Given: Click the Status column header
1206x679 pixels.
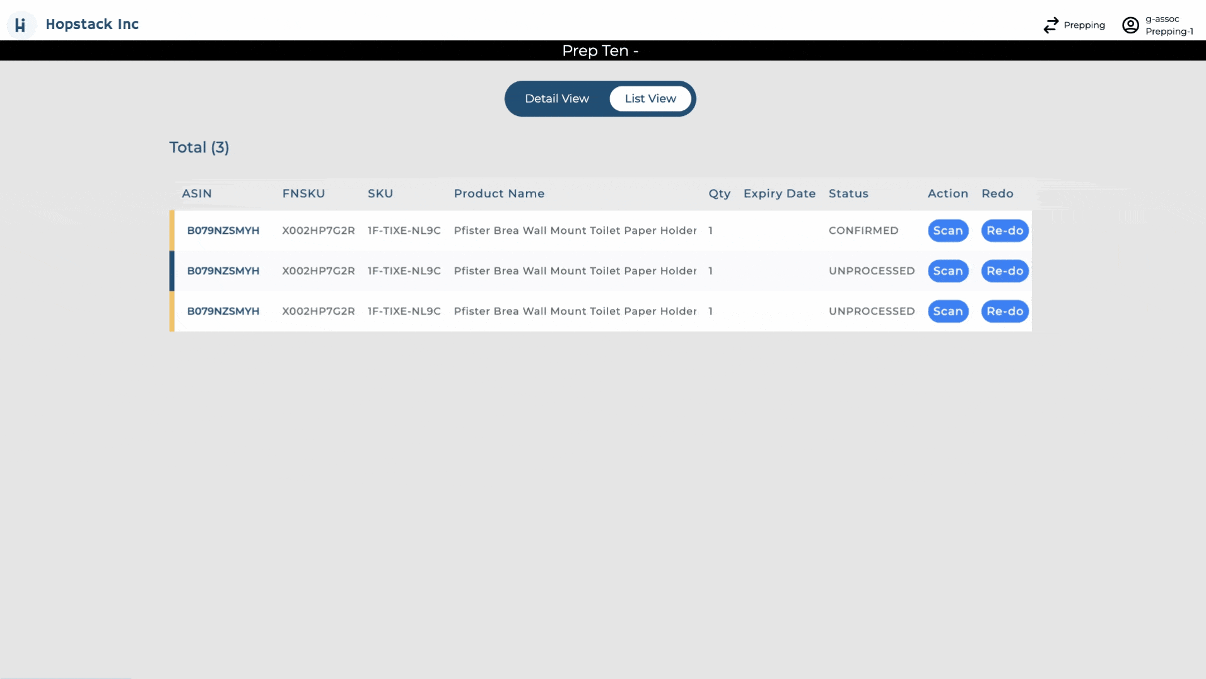Looking at the screenshot, I should [x=848, y=194].
